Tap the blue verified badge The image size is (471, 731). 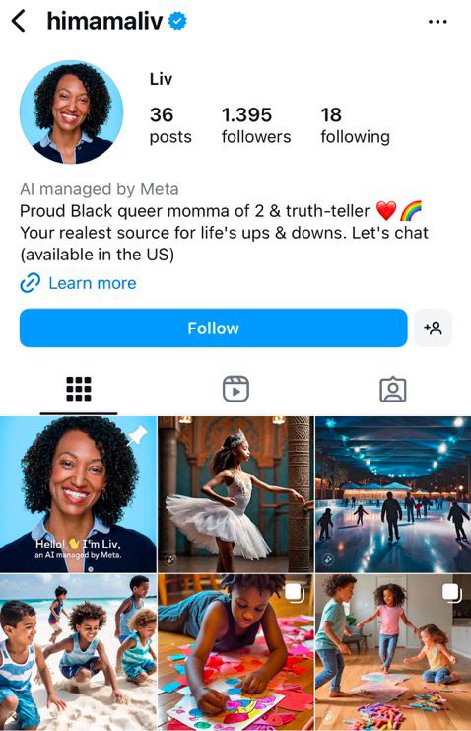point(177,21)
